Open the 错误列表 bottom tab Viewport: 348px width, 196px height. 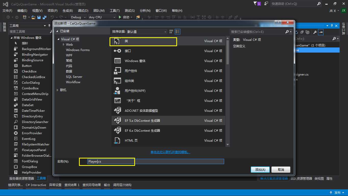15,185
